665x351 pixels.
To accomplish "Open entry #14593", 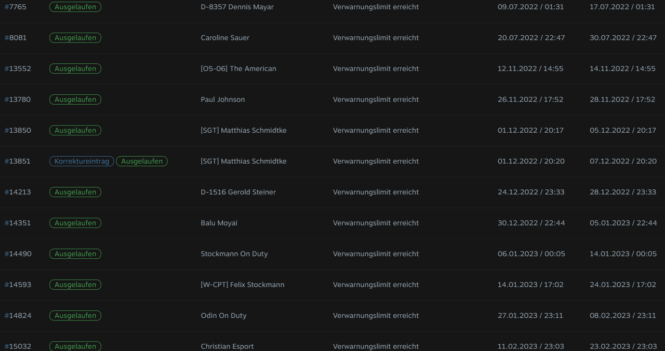I will (18, 285).
